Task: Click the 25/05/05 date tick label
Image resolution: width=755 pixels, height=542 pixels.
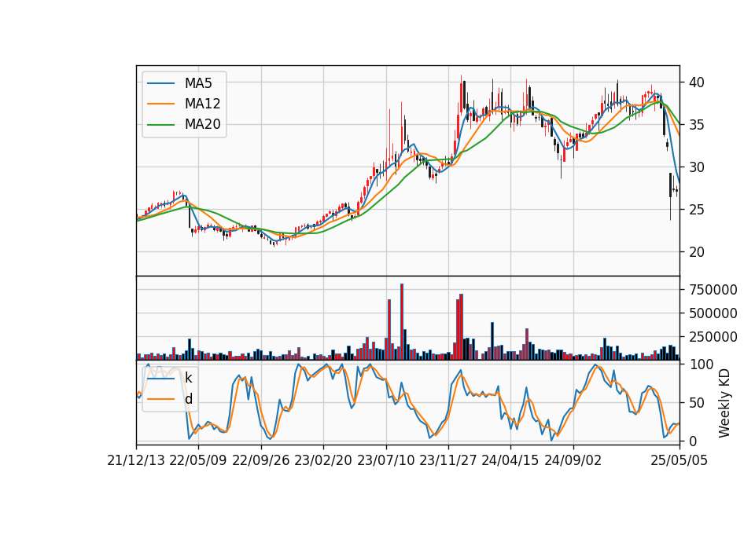Action: tap(679, 460)
